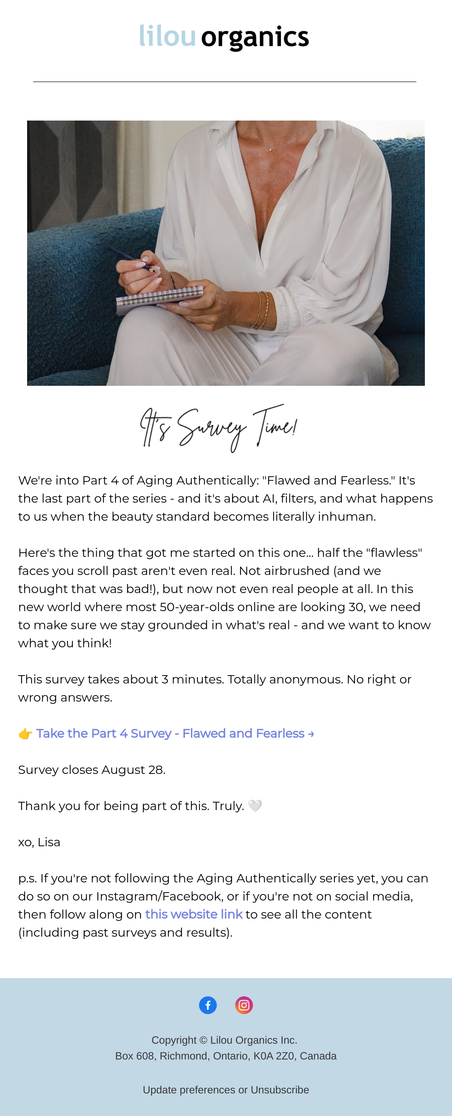
Task: Open Take the Part 4 Survey link
Action: [x=175, y=734]
